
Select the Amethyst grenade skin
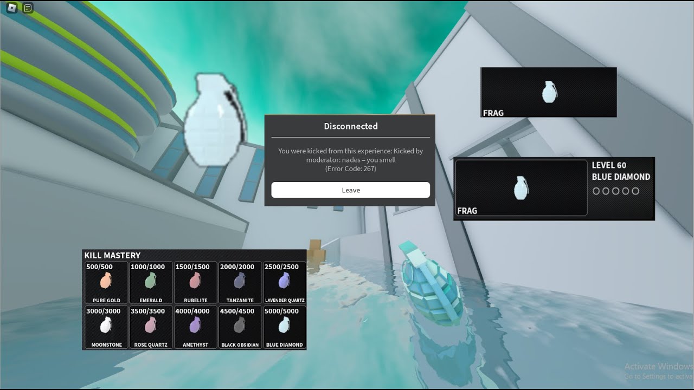(195, 327)
